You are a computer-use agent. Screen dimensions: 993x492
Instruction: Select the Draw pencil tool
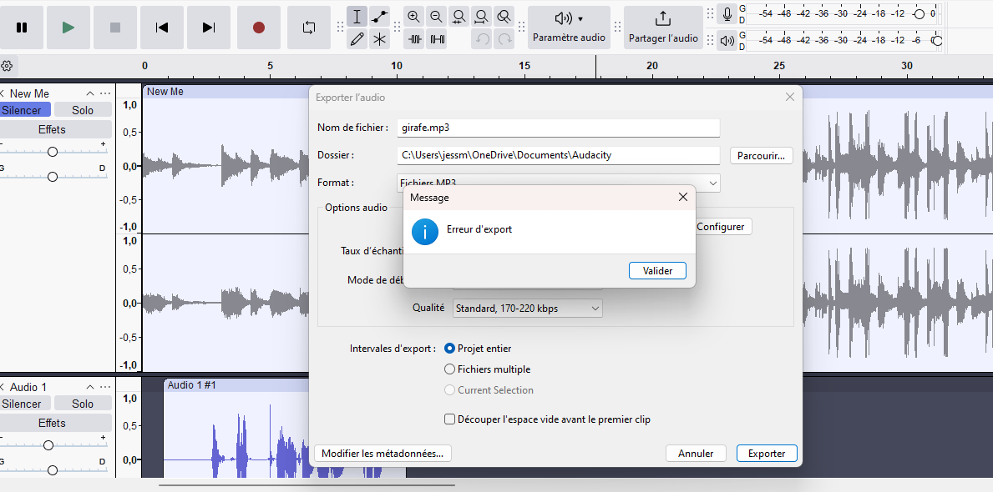[x=357, y=38]
